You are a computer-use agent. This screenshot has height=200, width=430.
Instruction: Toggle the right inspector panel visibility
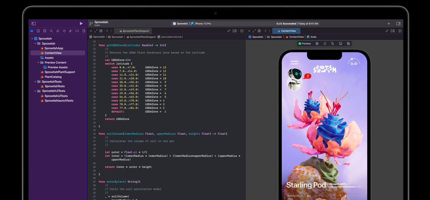click(x=398, y=24)
